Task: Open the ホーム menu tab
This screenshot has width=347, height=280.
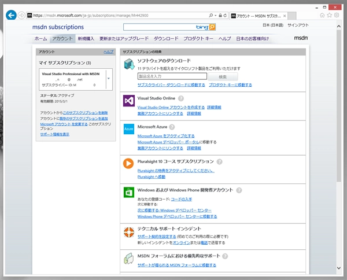Action: [x=40, y=39]
